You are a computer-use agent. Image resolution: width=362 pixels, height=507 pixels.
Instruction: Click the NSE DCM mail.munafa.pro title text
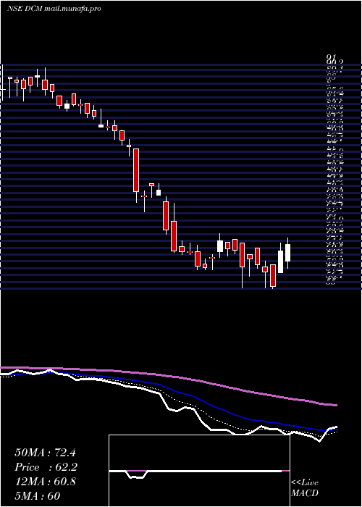tap(54, 9)
